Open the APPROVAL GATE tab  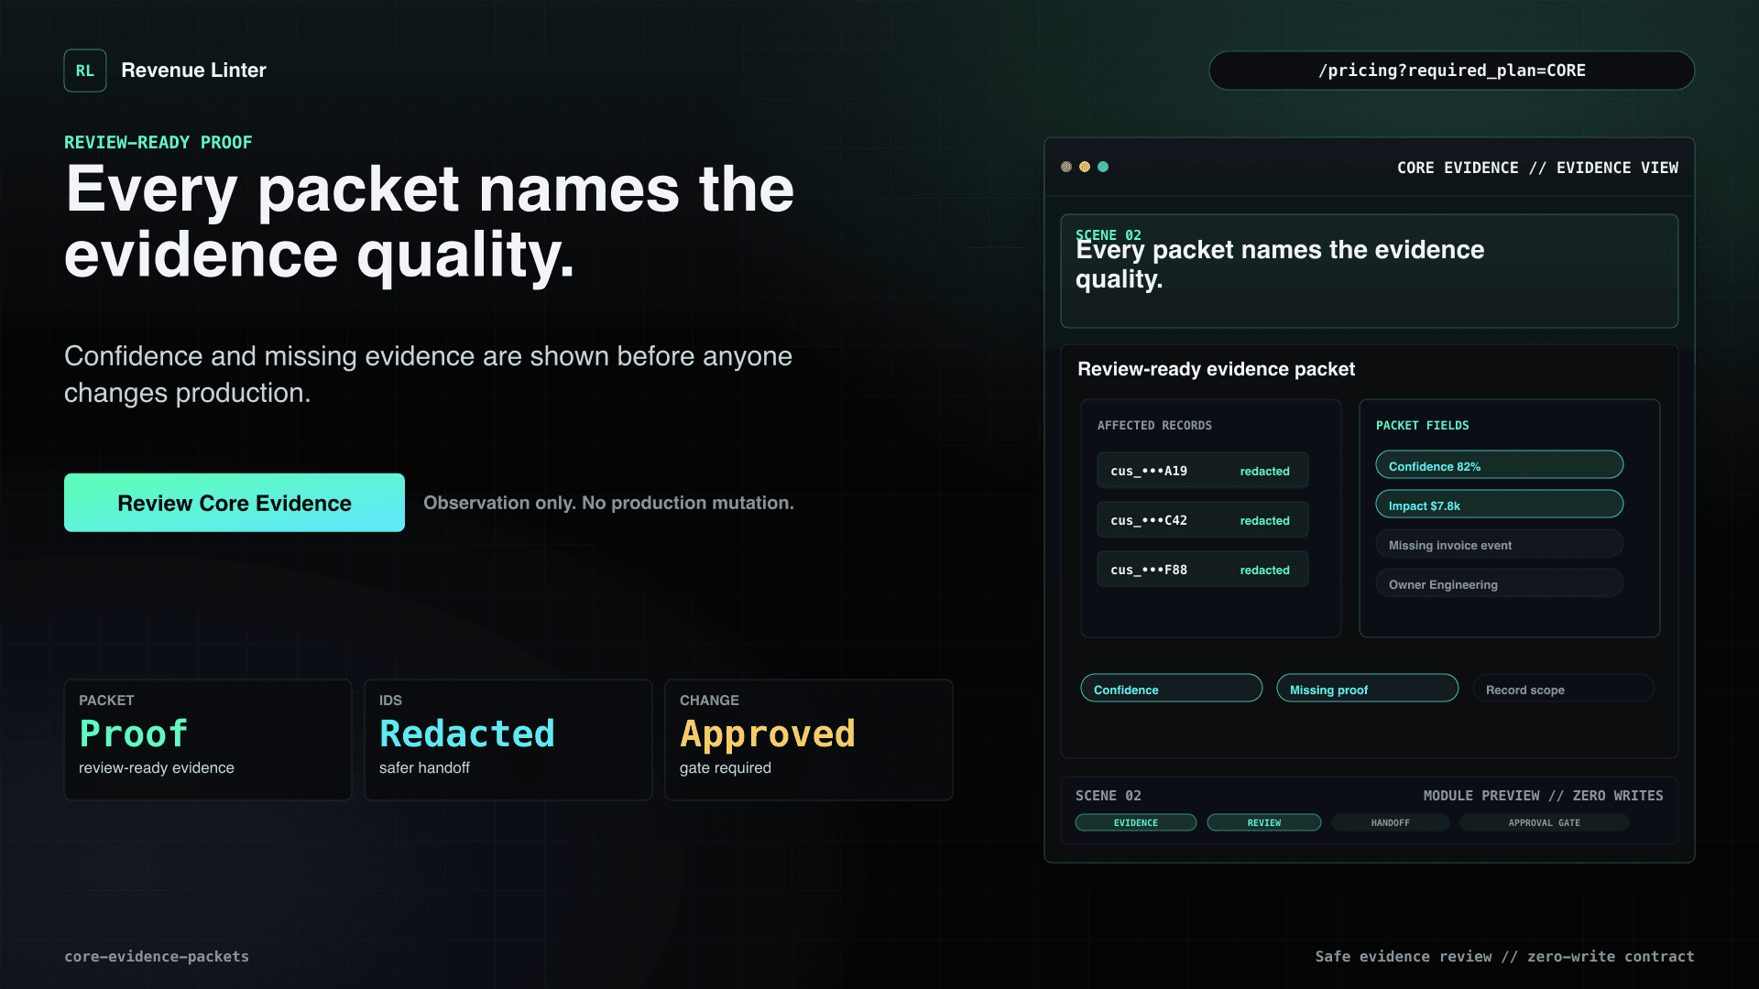click(1544, 822)
